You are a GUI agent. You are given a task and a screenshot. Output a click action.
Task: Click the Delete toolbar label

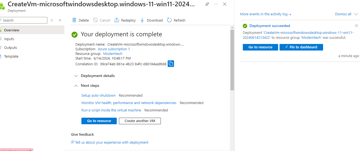point(84,20)
